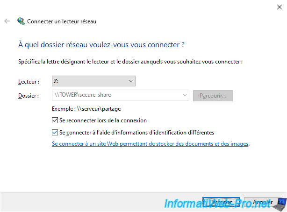
Task: Click the "Connecter un lecteur réseau" title text
Action: [x=62, y=21]
